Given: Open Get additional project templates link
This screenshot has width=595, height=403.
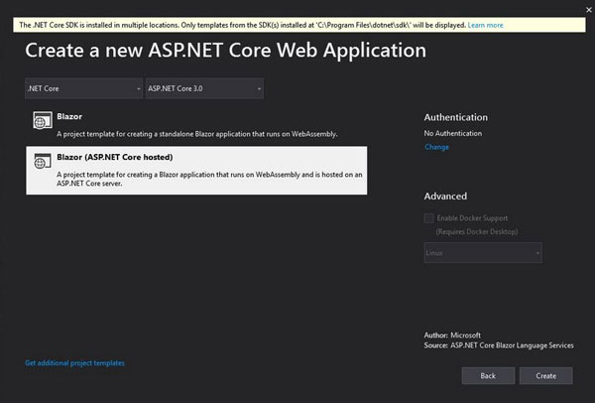Looking at the screenshot, I should tap(74, 363).
